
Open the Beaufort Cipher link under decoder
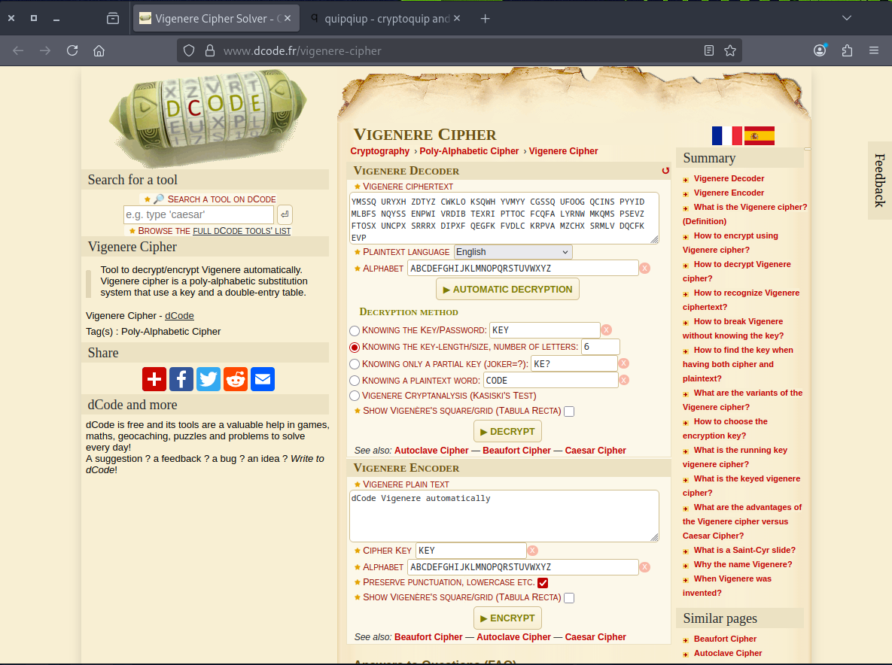click(x=518, y=451)
